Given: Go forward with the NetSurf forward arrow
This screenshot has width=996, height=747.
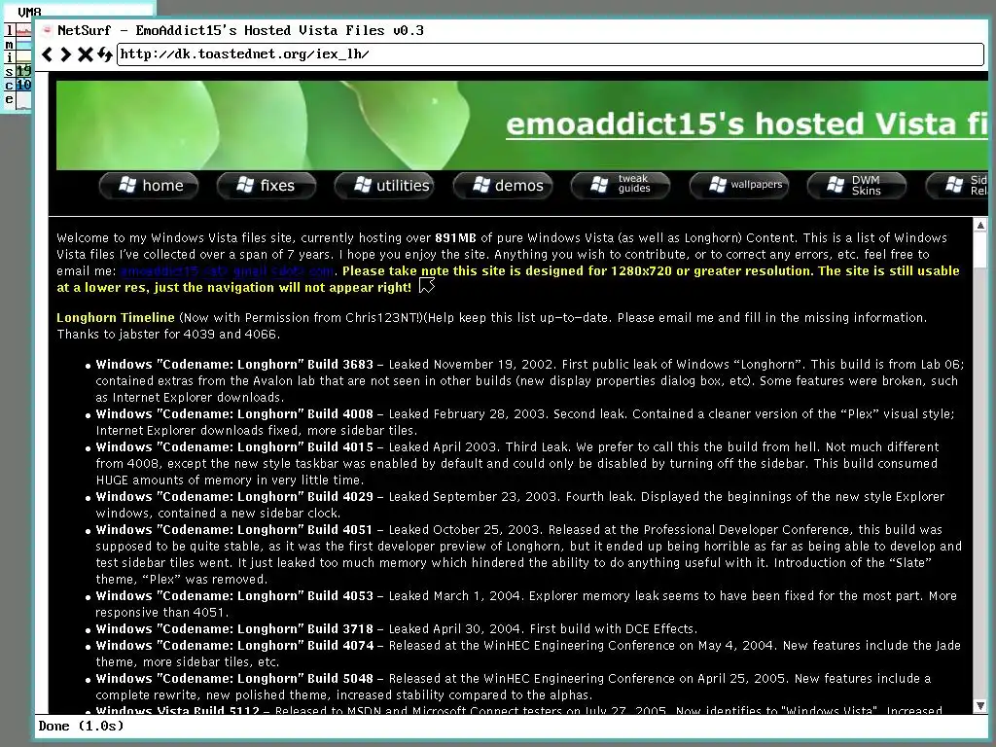Looking at the screenshot, I should click(x=65, y=54).
